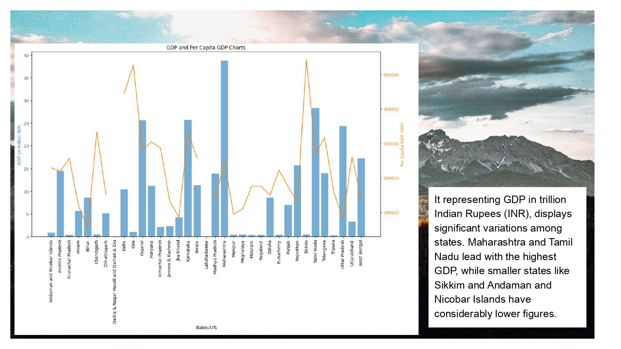
Task: Click the 500000 tick on right axis
Action: 391,75
